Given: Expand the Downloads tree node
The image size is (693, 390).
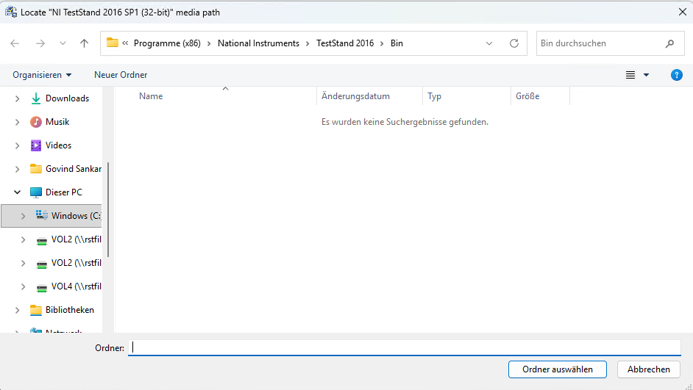Looking at the screenshot, I should click(17, 98).
